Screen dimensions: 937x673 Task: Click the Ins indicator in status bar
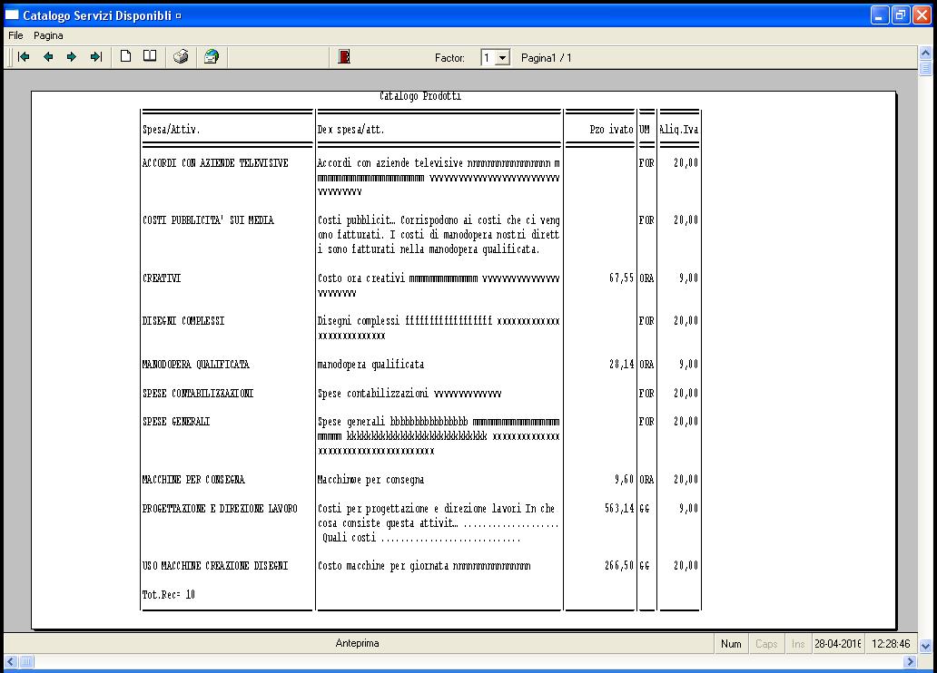(x=798, y=644)
